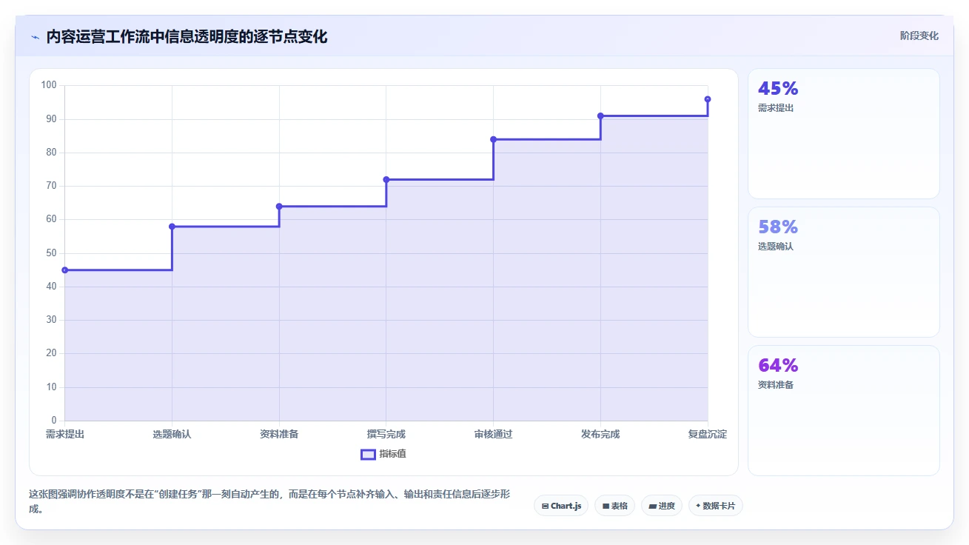Click the x-axis label 审核通过
Screen dimensions: 969x545
(x=493, y=434)
